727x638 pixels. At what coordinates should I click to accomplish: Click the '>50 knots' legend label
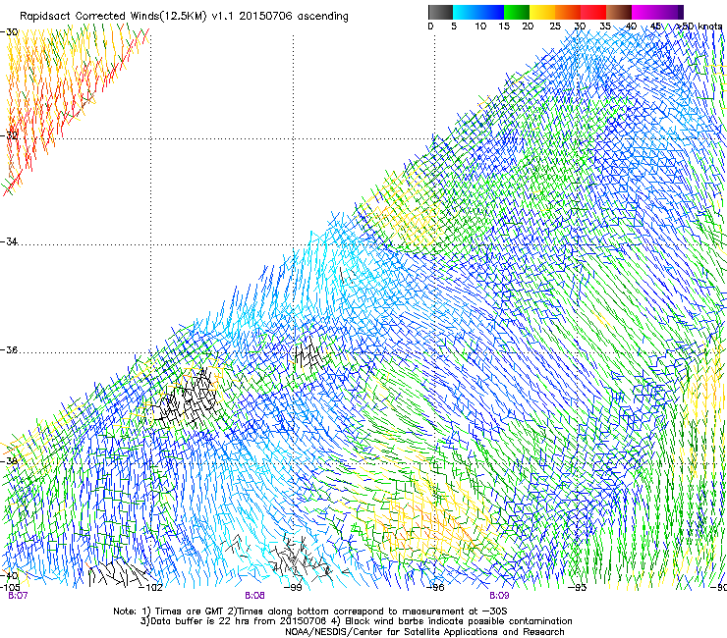click(x=699, y=27)
